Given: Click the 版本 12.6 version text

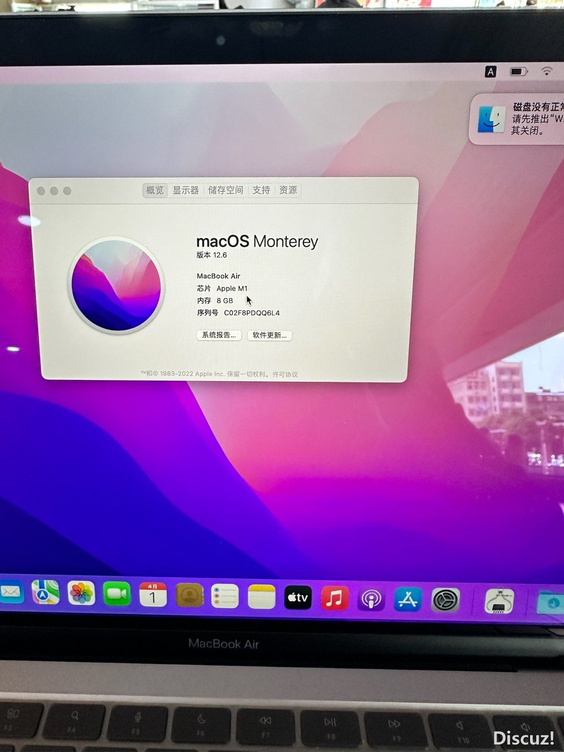Looking at the screenshot, I should point(212,255).
